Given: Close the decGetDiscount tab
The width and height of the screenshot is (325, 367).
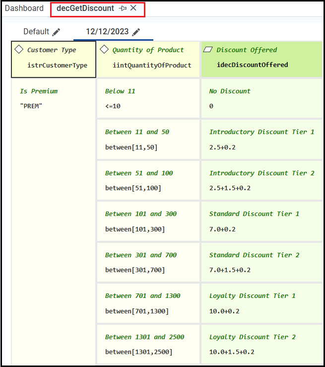Looking at the screenshot, I should coord(133,8).
